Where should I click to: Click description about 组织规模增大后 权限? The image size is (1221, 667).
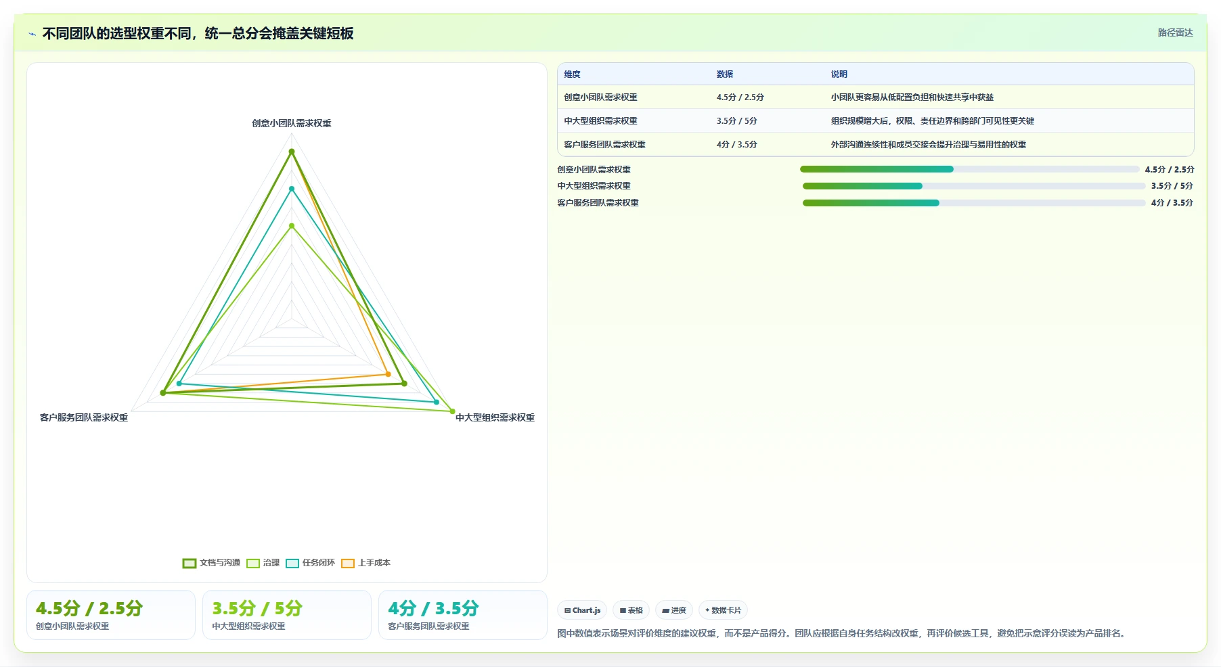point(933,121)
